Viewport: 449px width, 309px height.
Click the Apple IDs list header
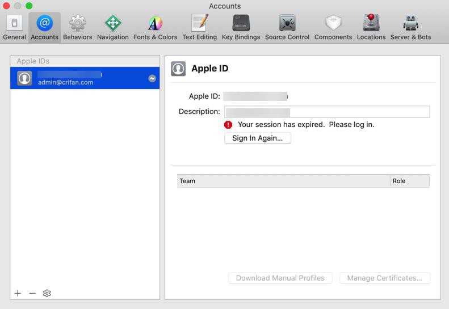coord(85,61)
